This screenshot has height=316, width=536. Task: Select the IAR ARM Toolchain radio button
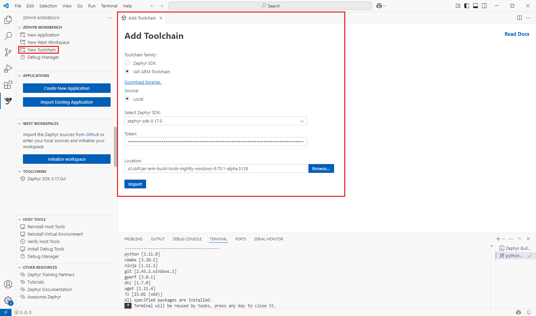point(127,71)
